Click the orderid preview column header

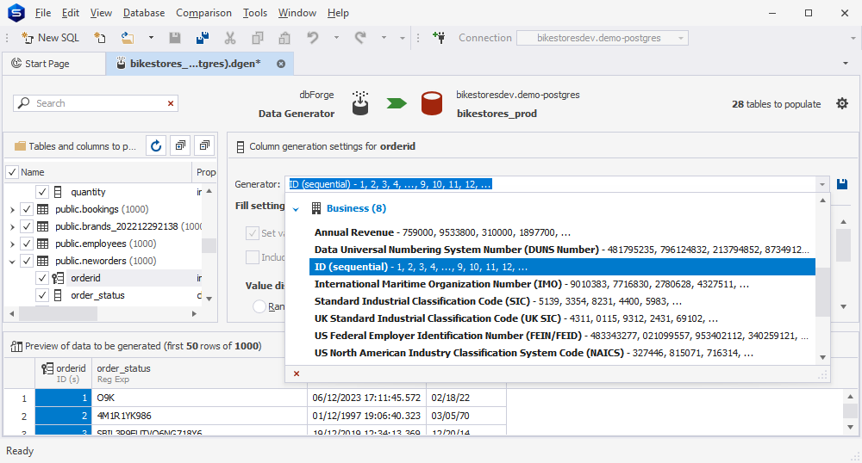click(x=63, y=373)
